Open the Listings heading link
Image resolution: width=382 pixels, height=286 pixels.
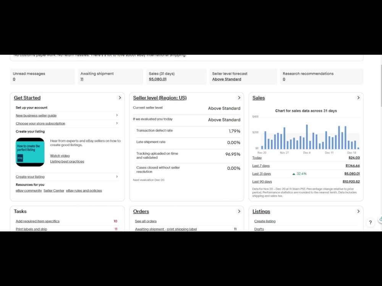[261, 211]
